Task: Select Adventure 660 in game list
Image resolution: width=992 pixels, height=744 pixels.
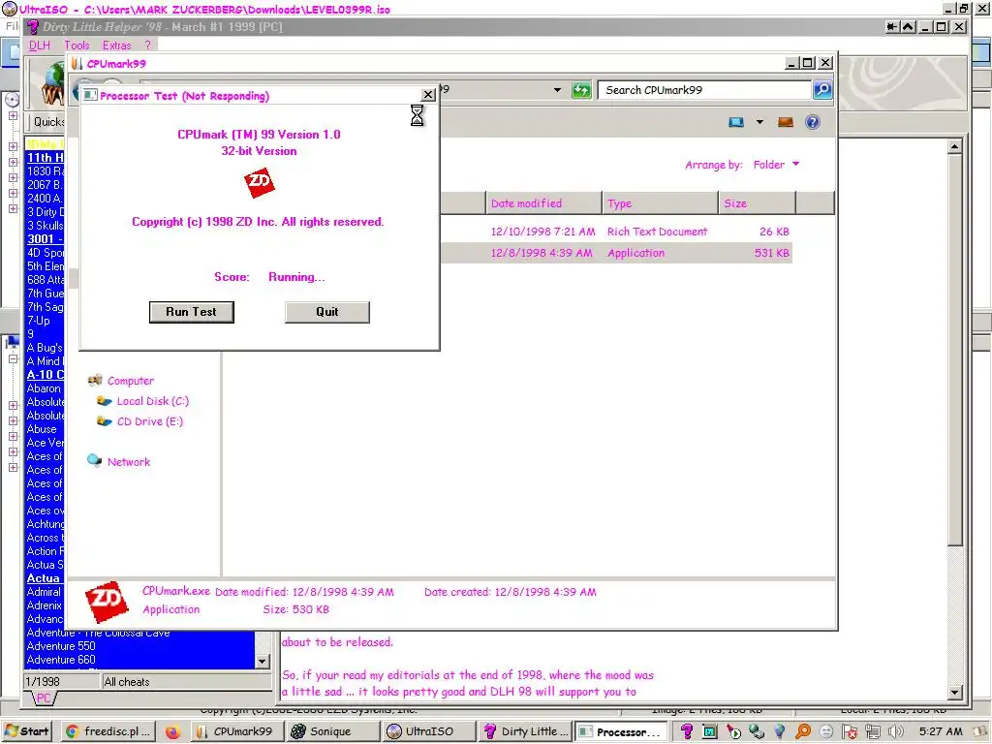Action: pos(61,659)
